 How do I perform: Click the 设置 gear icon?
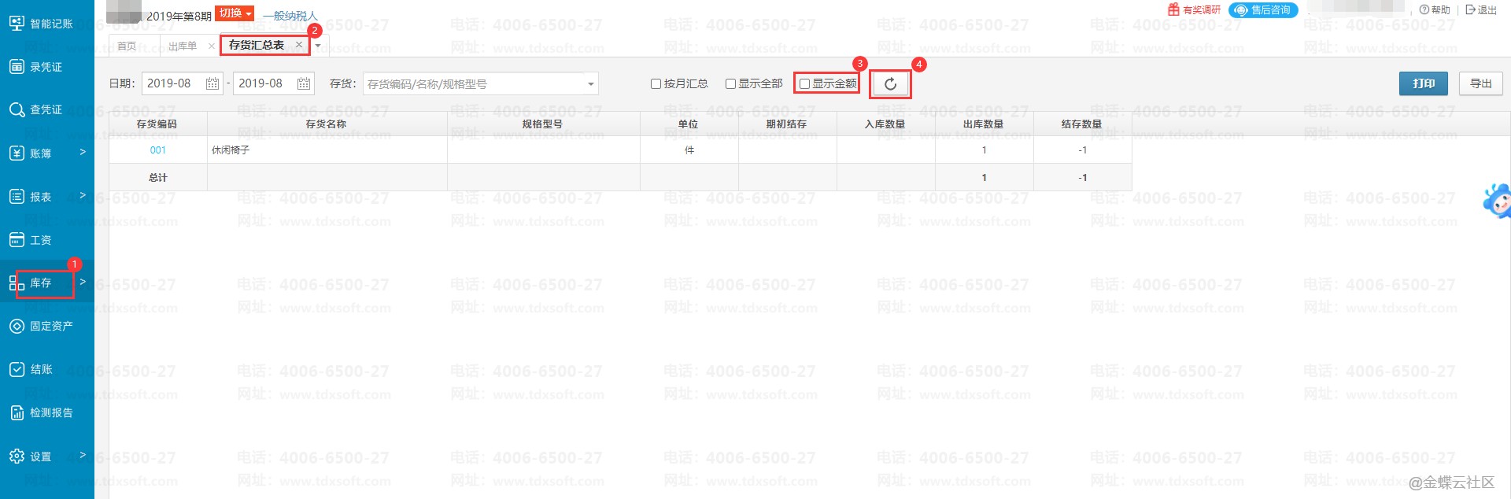(17, 456)
